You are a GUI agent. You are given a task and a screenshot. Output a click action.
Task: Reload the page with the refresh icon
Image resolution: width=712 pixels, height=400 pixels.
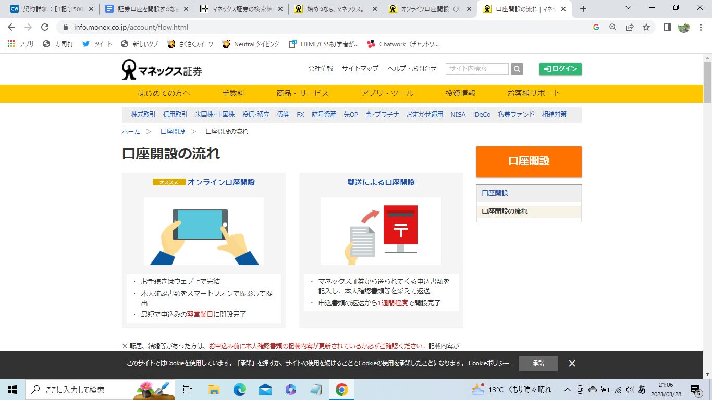45,27
